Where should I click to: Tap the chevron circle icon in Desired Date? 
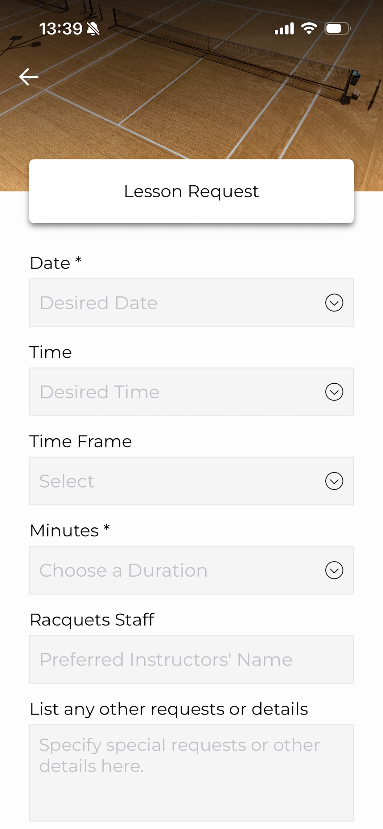[334, 303]
